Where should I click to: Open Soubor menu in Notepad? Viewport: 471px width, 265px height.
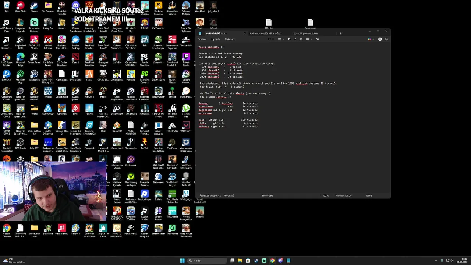click(x=202, y=39)
